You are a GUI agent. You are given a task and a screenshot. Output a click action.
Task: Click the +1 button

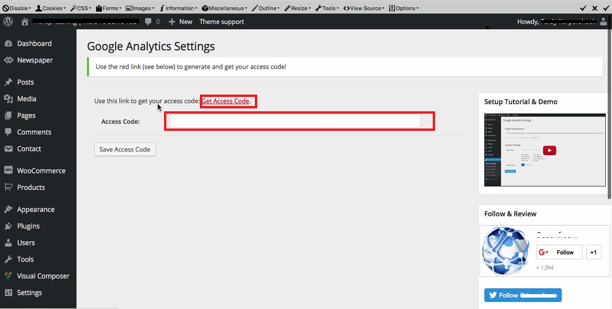point(593,252)
